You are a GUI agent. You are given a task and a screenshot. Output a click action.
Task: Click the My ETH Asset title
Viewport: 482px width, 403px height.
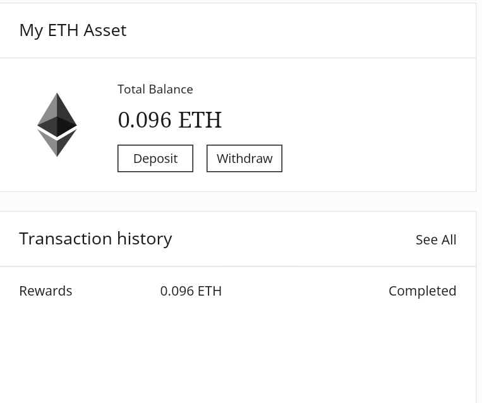[73, 30]
